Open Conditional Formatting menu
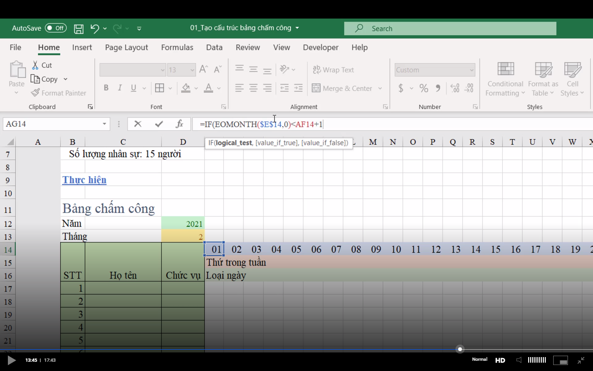The height and width of the screenshot is (371, 593). 505,79
